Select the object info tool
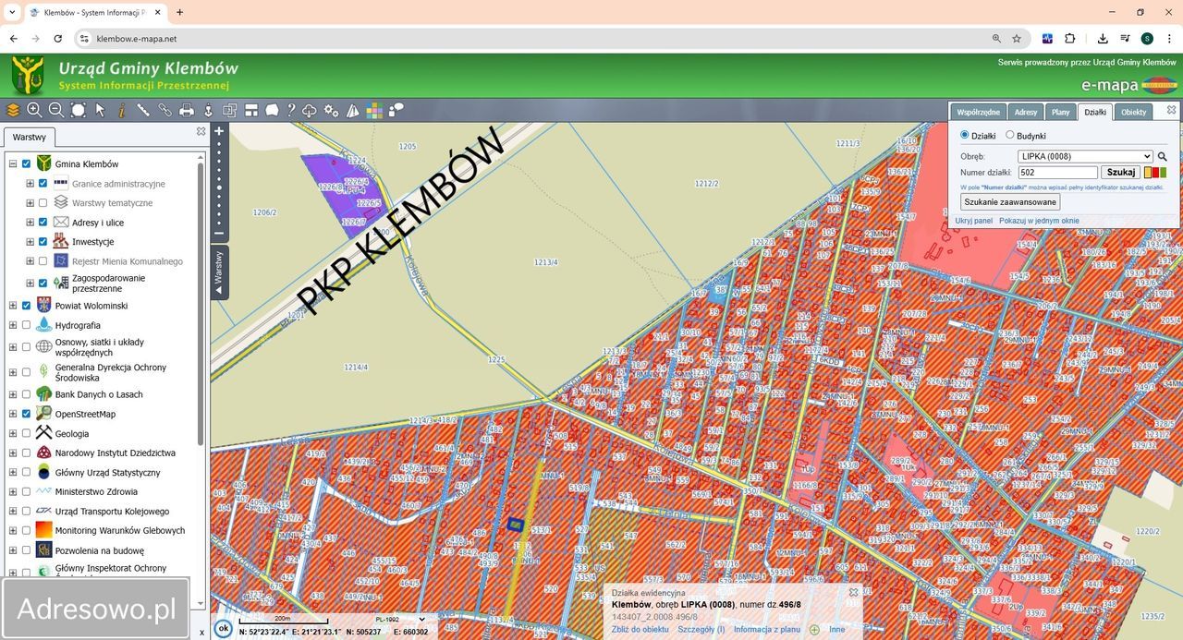 121,110
